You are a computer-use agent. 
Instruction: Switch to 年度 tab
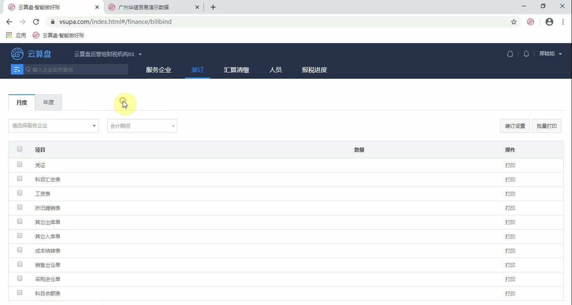pos(49,103)
